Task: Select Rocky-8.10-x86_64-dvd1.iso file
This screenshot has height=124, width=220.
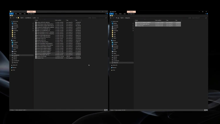Action: coord(58,42)
